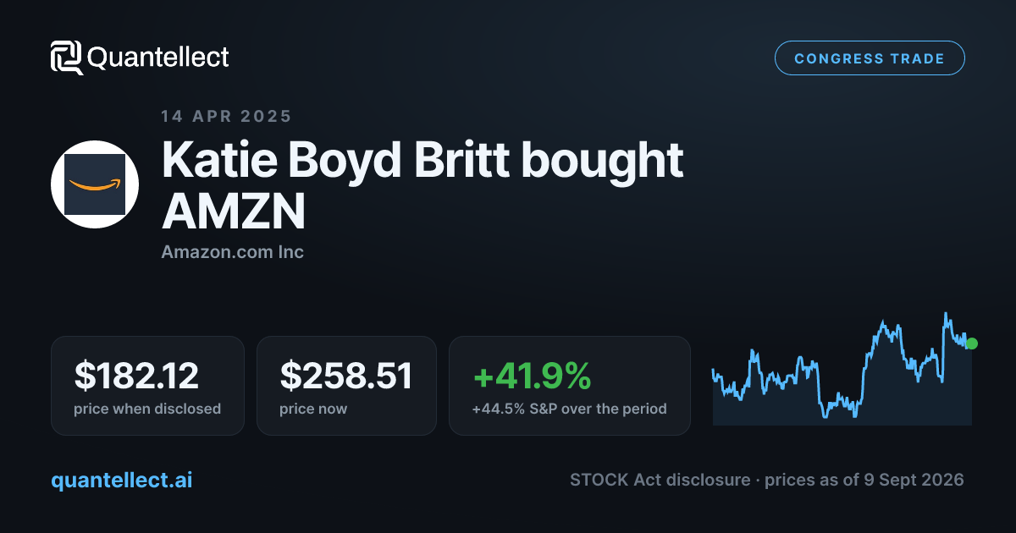Click the green dot on price chart
This screenshot has height=533, width=1016.
[x=972, y=343]
